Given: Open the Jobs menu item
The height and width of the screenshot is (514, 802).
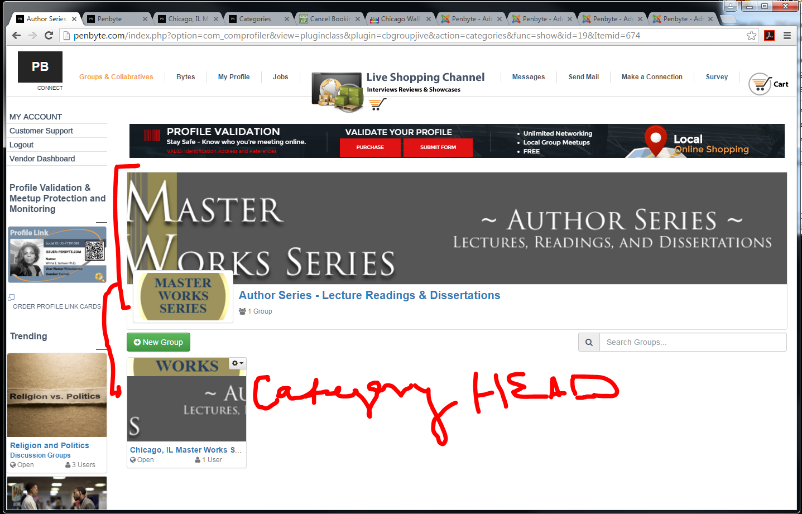Looking at the screenshot, I should click(280, 77).
